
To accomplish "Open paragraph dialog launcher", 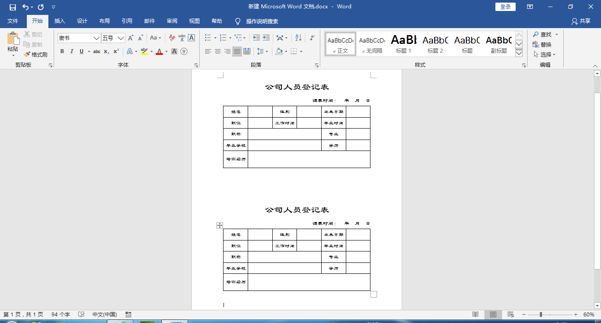I will coord(317,65).
